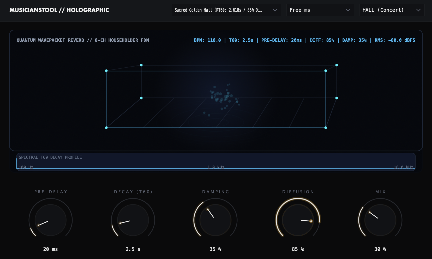The height and width of the screenshot is (259, 432).
Task: Click the DIFFUSION knob label
Action: (298, 192)
